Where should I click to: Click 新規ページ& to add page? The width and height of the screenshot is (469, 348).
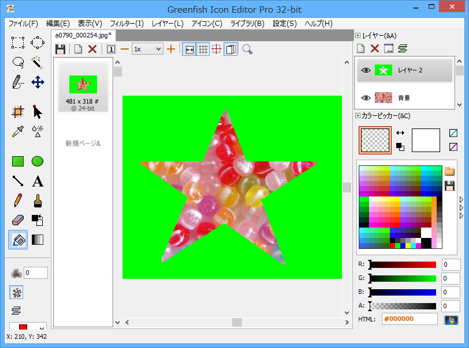[x=83, y=143]
